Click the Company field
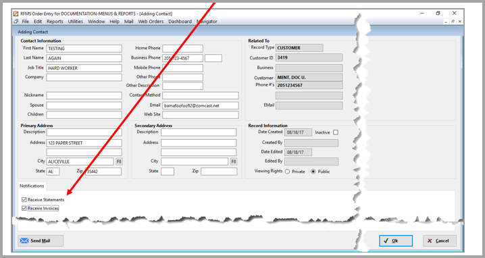The height and width of the screenshot is (258, 485). coord(84,78)
